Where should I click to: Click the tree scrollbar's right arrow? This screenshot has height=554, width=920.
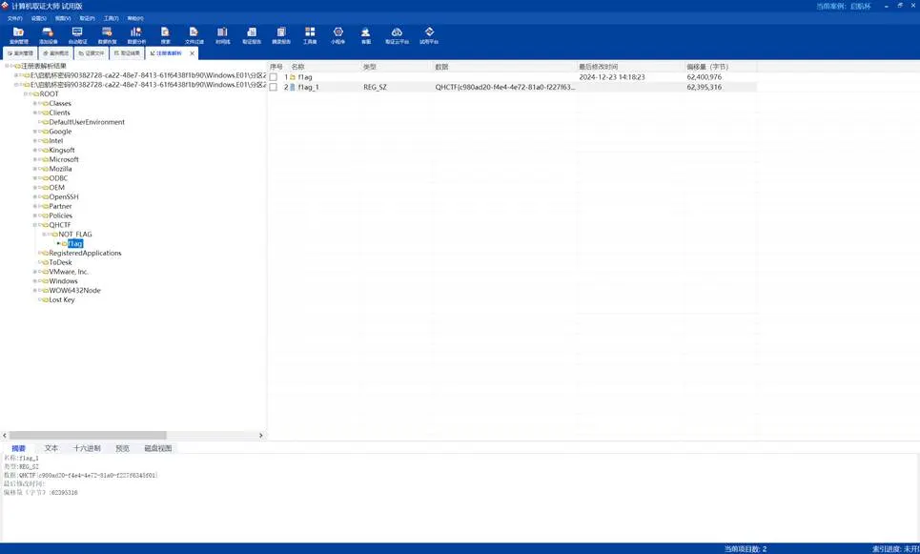click(261, 436)
